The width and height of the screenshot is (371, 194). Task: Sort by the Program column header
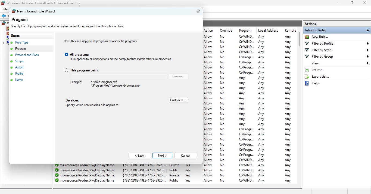(x=245, y=31)
